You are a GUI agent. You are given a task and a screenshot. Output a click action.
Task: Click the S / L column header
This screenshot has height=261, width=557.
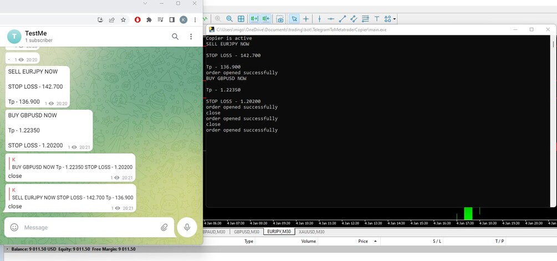pos(437,241)
